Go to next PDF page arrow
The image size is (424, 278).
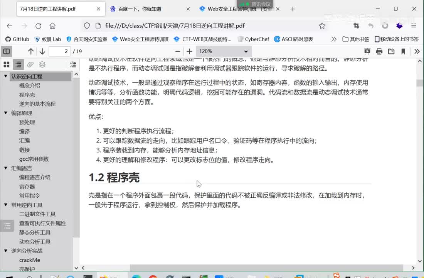(x=42, y=51)
